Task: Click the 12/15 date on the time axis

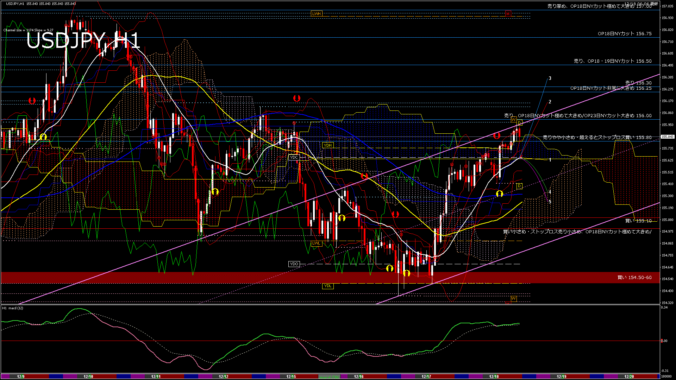Action: pos(291,376)
